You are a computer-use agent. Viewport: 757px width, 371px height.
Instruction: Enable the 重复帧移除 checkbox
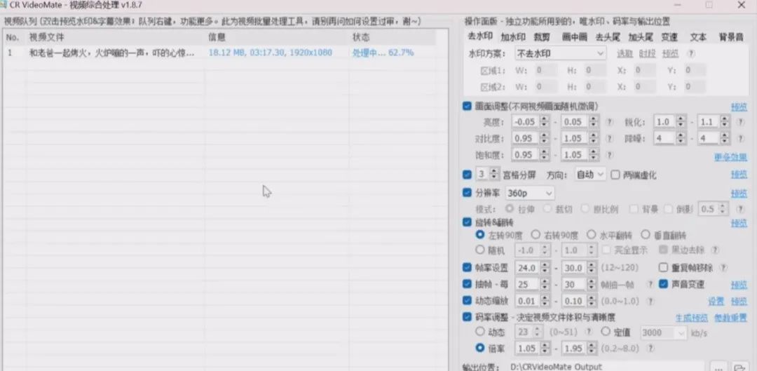pyautogui.click(x=663, y=268)
